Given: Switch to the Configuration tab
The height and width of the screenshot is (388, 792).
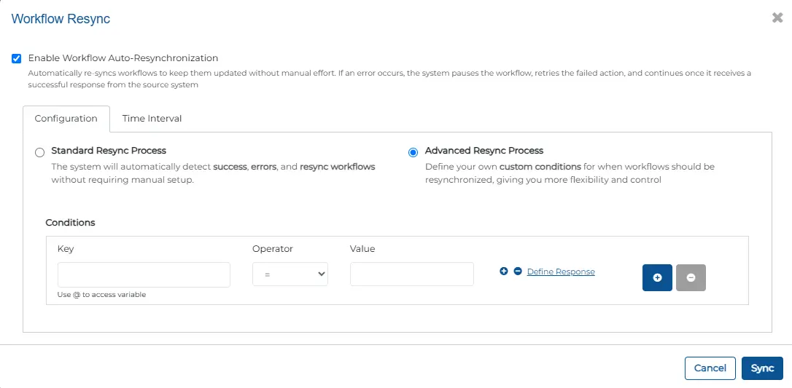Looking at the screenshot, I should tap(66, 119).
